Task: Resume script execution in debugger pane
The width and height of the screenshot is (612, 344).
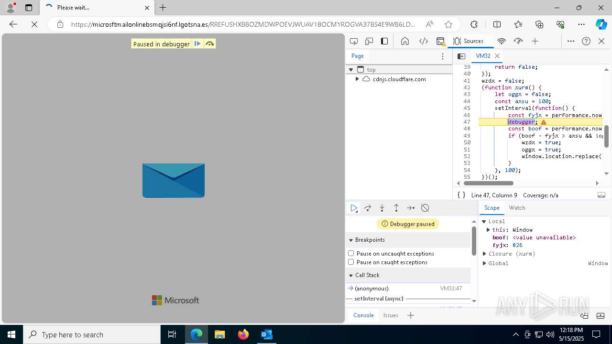Action: click(354, 208)
